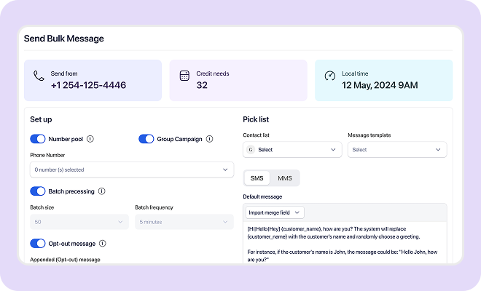The image size is (481, 291).
Task: Toggle the Group Campaign switch
Action: coord(146,139)
